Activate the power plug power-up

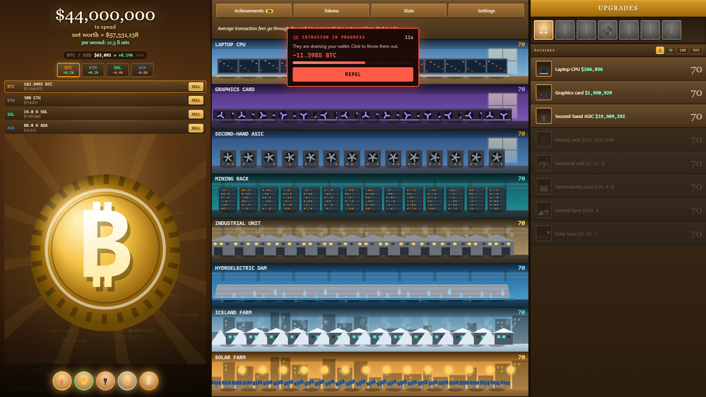coord(106,381)
